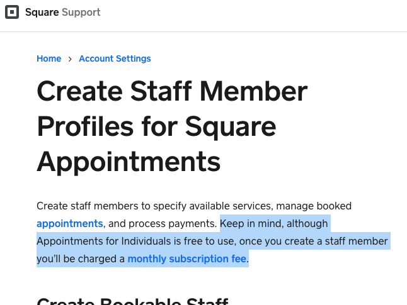407x305 pixels.
Task: Follow the blue appointments link
Action: (x=70, y=224)
